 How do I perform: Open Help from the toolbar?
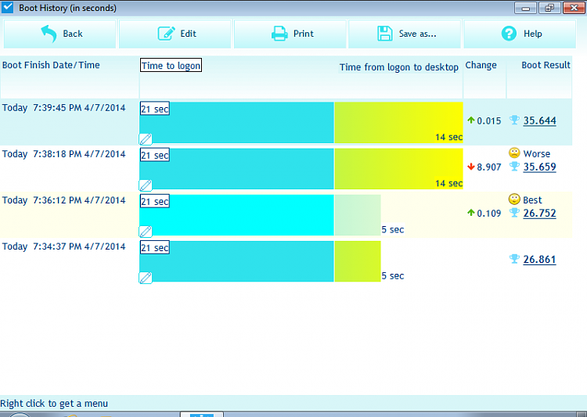(x=520, y=34)
